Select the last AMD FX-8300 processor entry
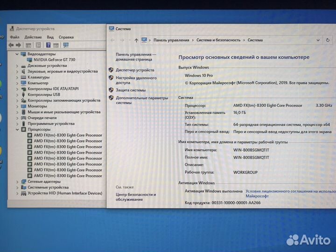This screenshot has height=252, width=336. point(68,176)
